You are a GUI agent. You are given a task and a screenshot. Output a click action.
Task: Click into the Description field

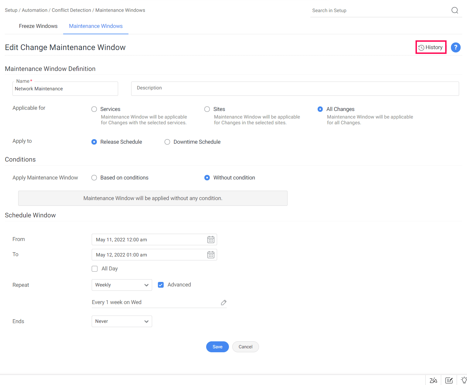point(295,89)
